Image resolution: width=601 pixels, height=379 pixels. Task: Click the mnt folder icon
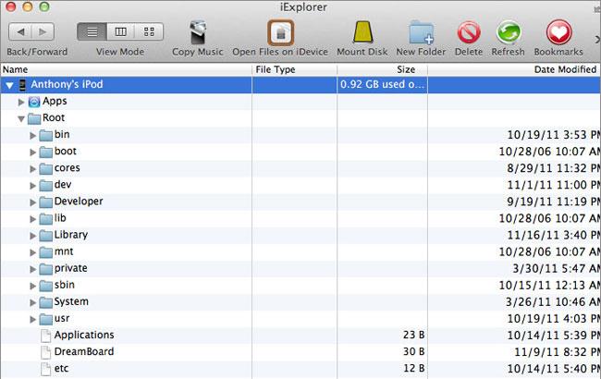(x=46, y=251)
